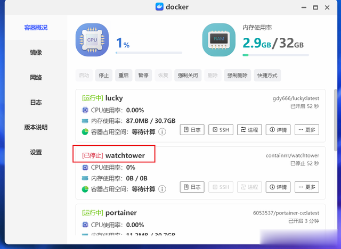Open 日志 for watchtower container
Screen dimensions: 341x249
click(x=192, y=187)
